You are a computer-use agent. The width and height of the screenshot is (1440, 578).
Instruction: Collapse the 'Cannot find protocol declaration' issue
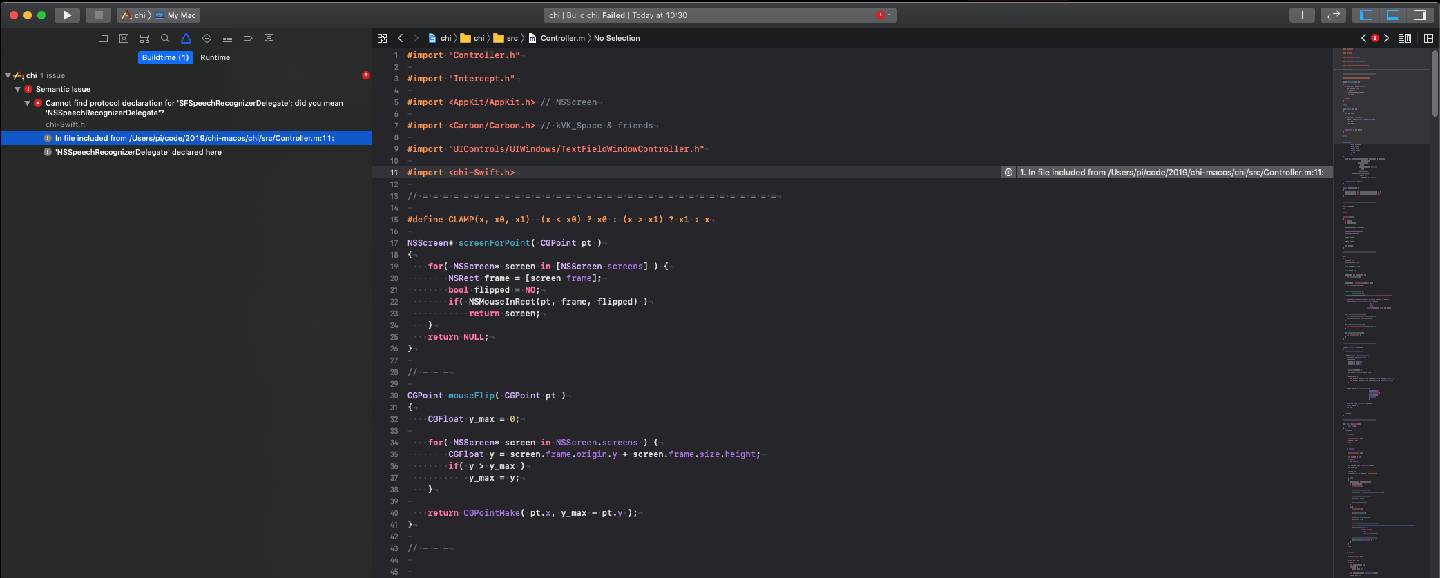tap(27, 103)
